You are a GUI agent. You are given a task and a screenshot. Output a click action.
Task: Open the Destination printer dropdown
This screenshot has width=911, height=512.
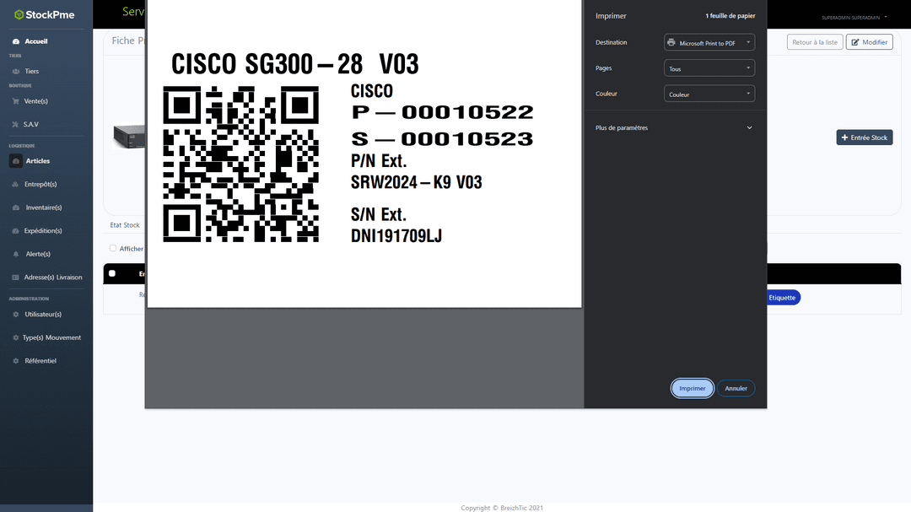[x=709, y=42]
